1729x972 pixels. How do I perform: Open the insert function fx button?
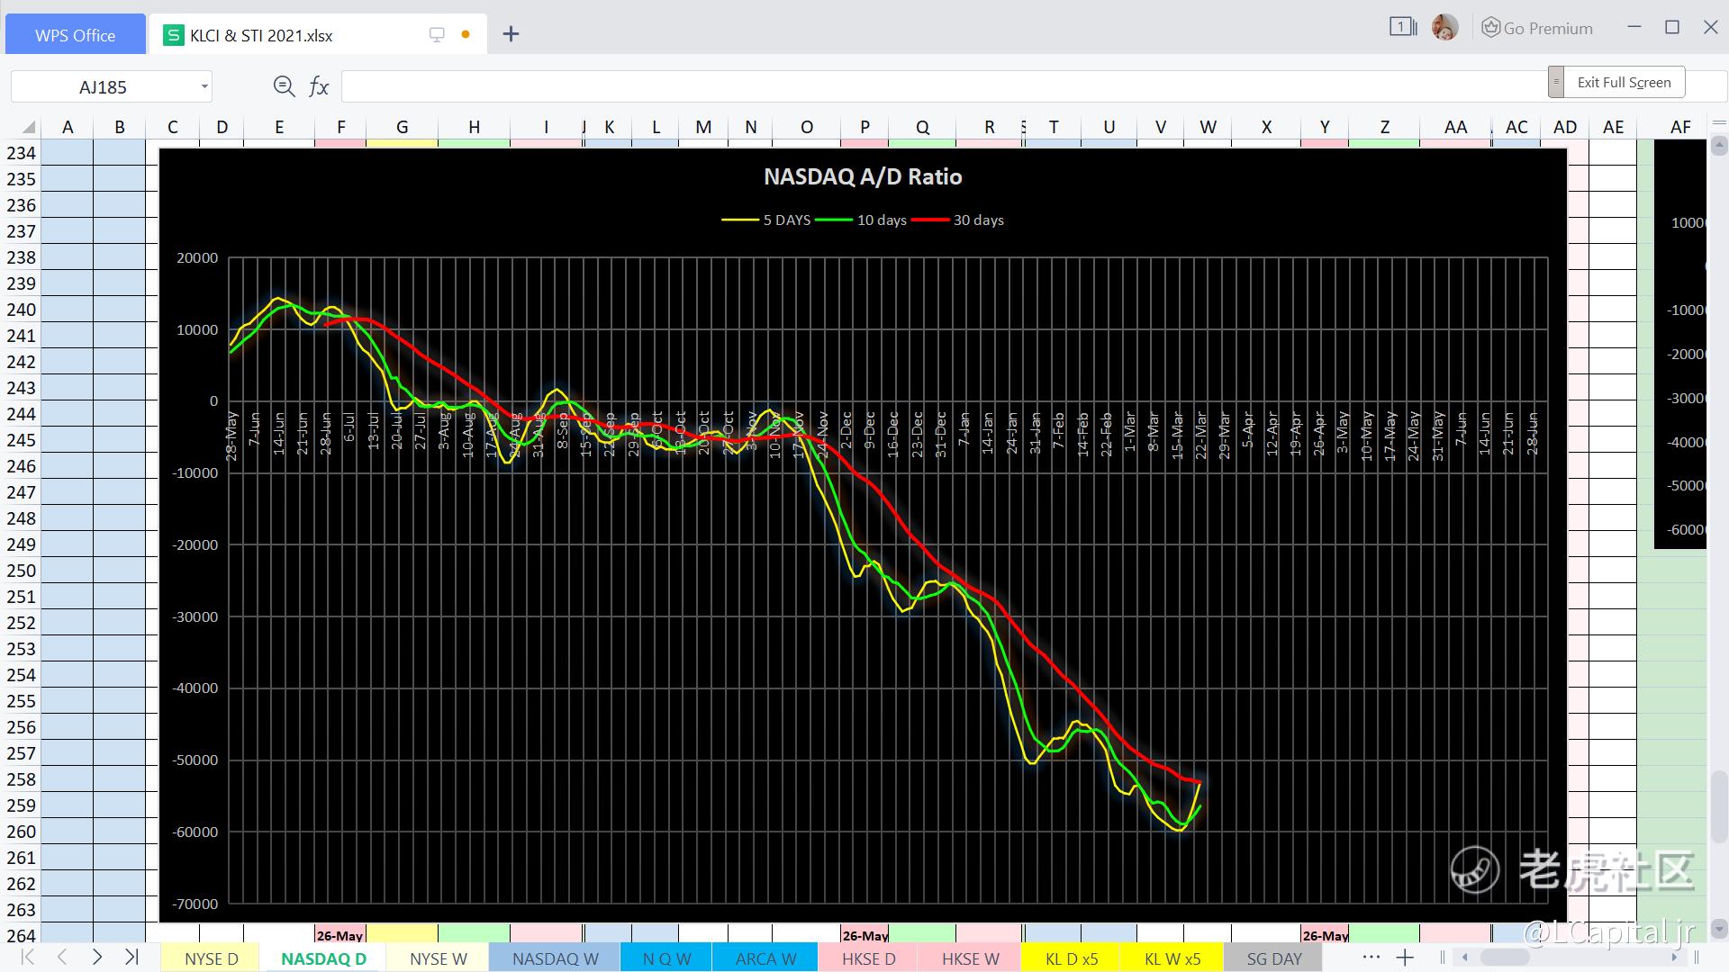coord(319,86)
